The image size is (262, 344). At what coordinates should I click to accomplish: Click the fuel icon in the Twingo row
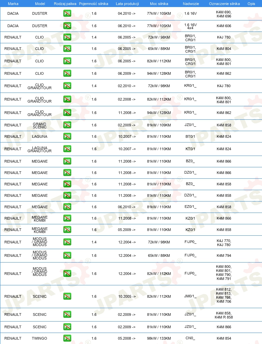tap(67, 338)
